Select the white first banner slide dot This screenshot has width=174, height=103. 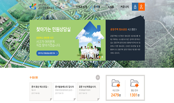tap(98, 57)
